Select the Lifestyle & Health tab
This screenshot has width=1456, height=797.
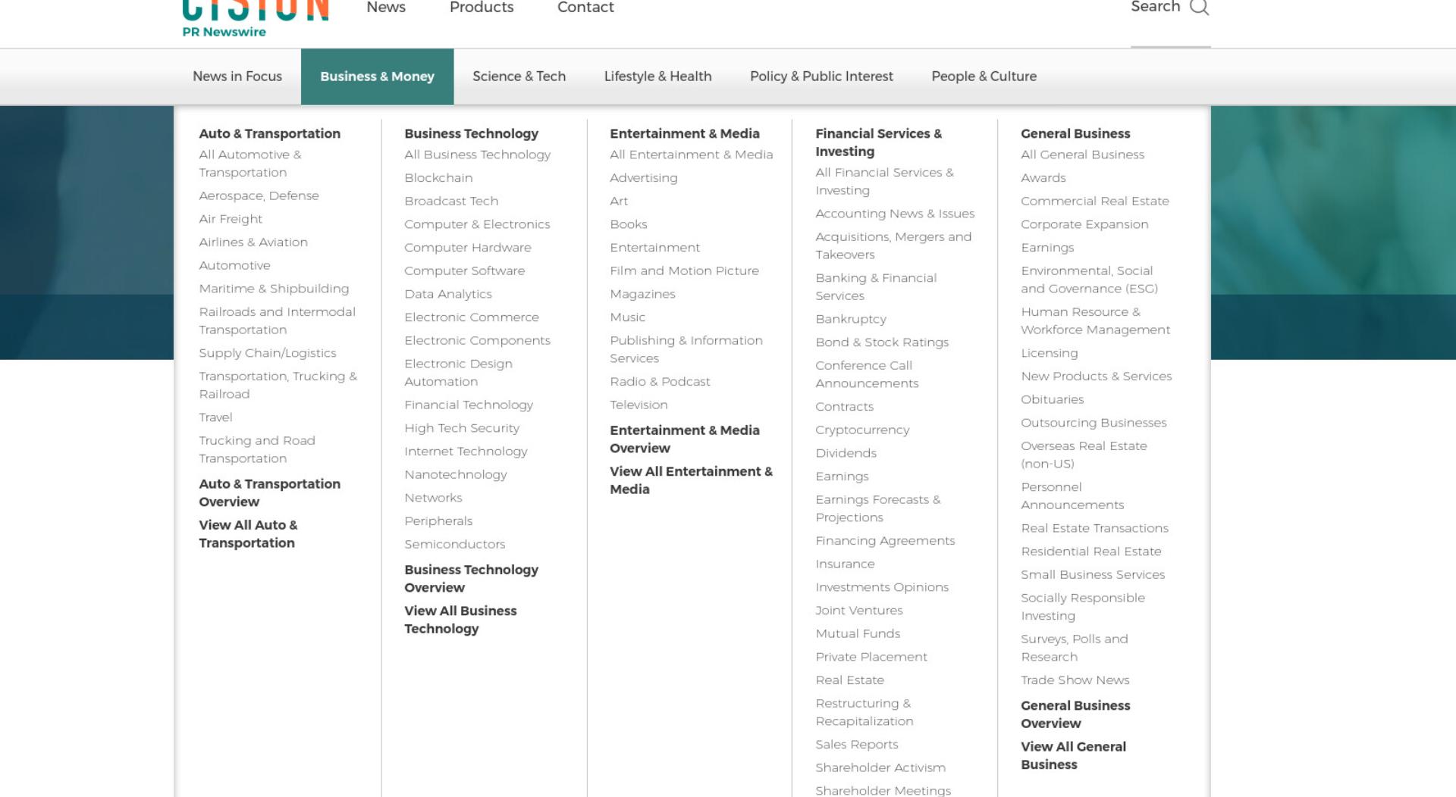657,77
